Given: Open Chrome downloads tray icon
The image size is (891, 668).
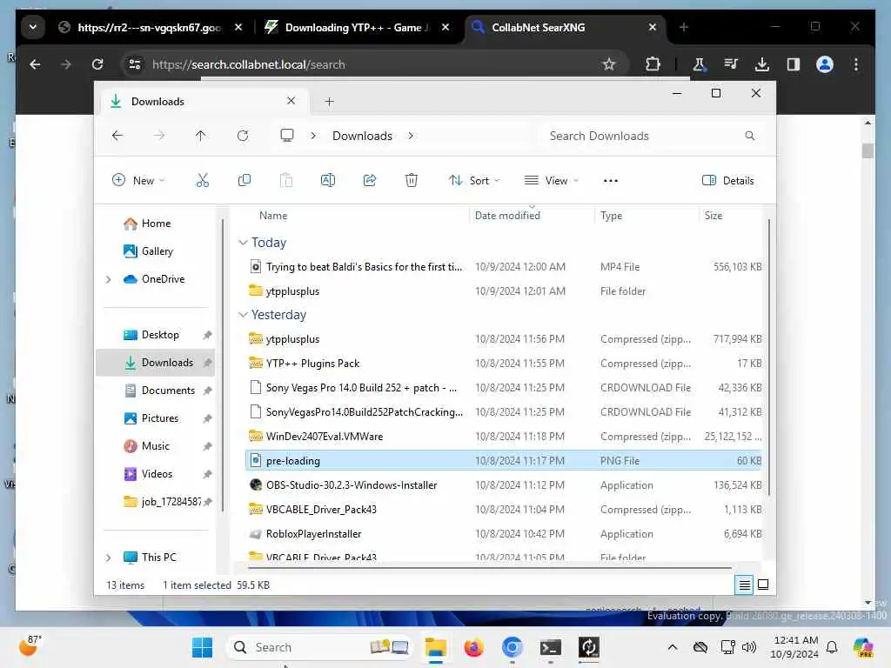Looking at the screenshot, I should 762,64.
